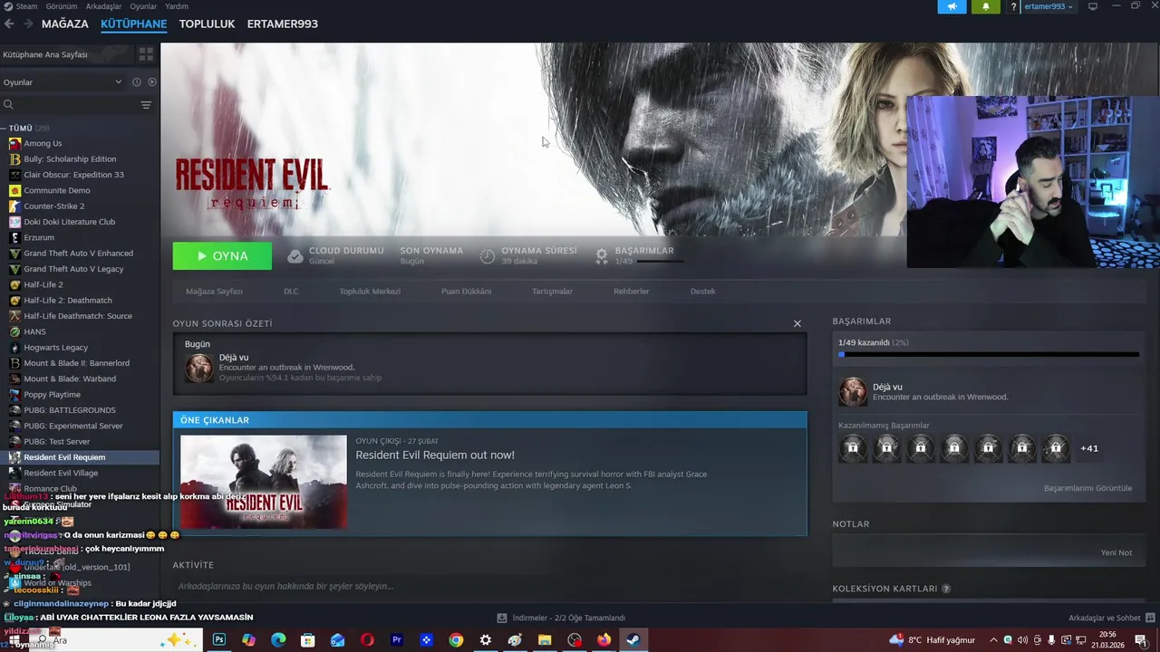Toggle the library grid view icon

coord(146,54)
